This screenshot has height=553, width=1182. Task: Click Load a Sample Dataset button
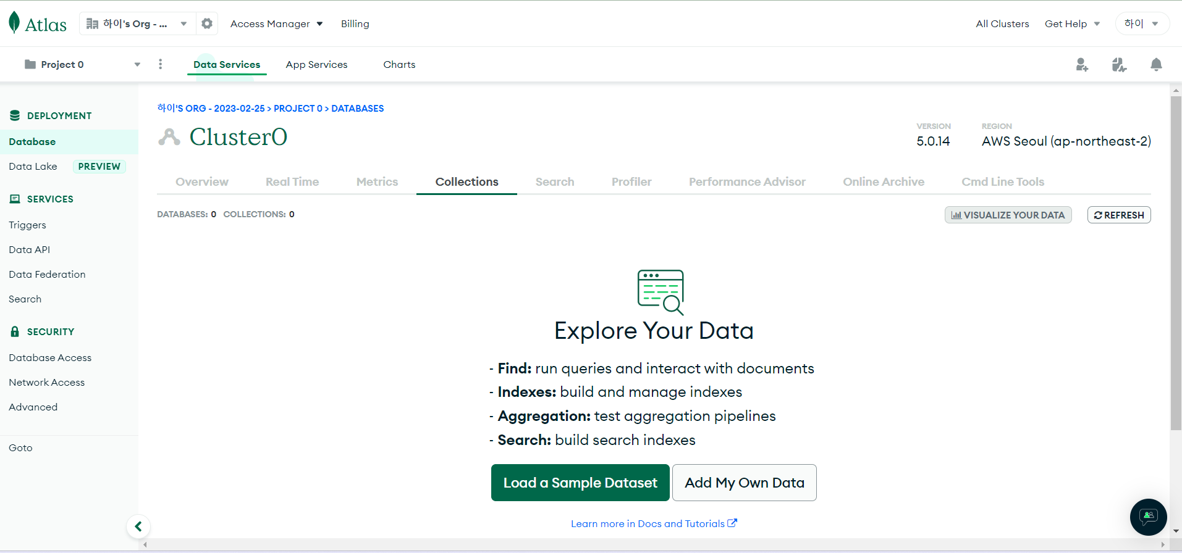[580, 483]
